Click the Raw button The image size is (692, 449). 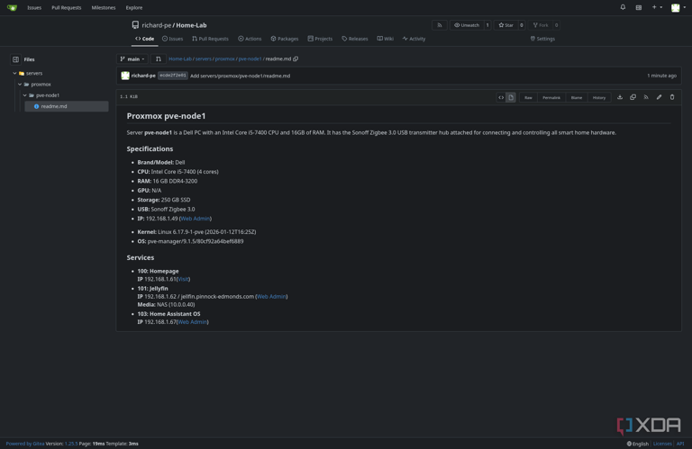pos(528,97)
